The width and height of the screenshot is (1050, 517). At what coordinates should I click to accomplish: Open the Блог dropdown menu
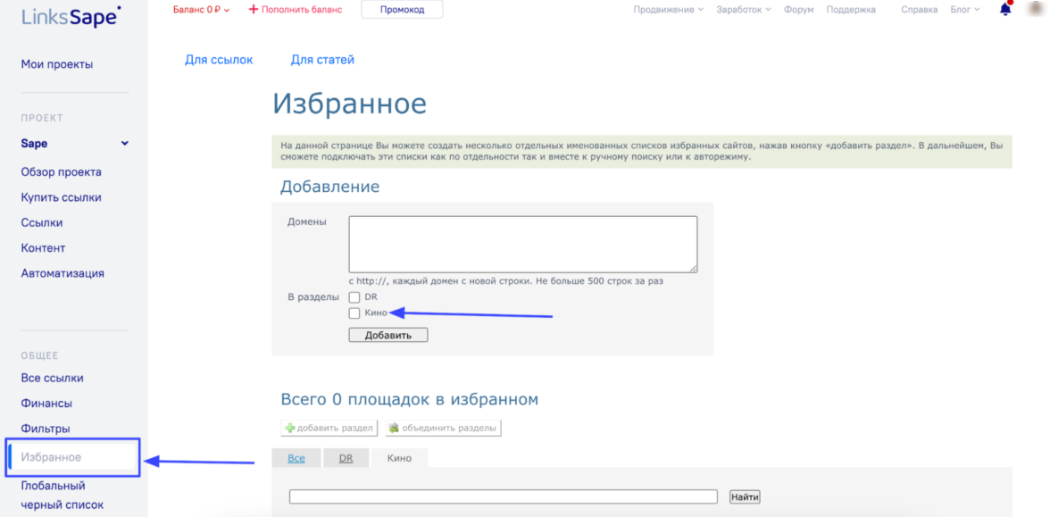[965, 10]
